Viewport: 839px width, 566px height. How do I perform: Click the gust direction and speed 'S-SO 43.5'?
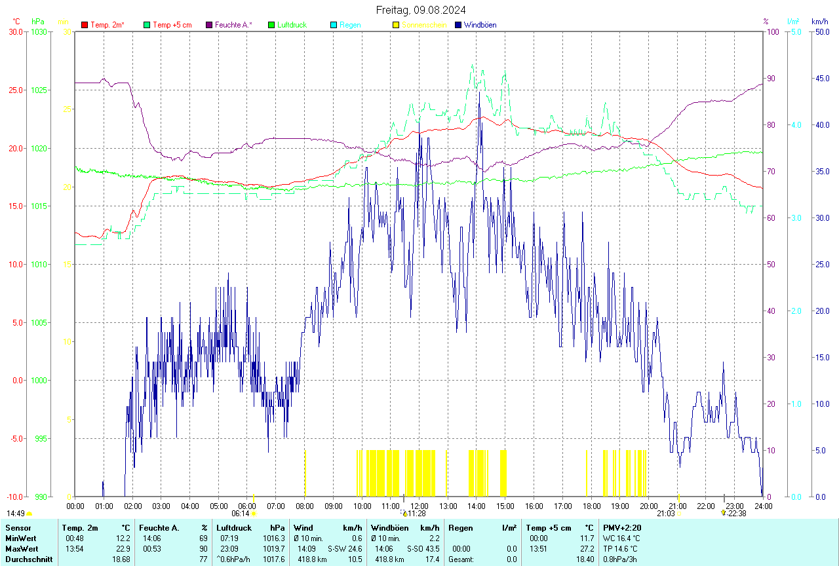pyautogui.click(x=423, y=548)
